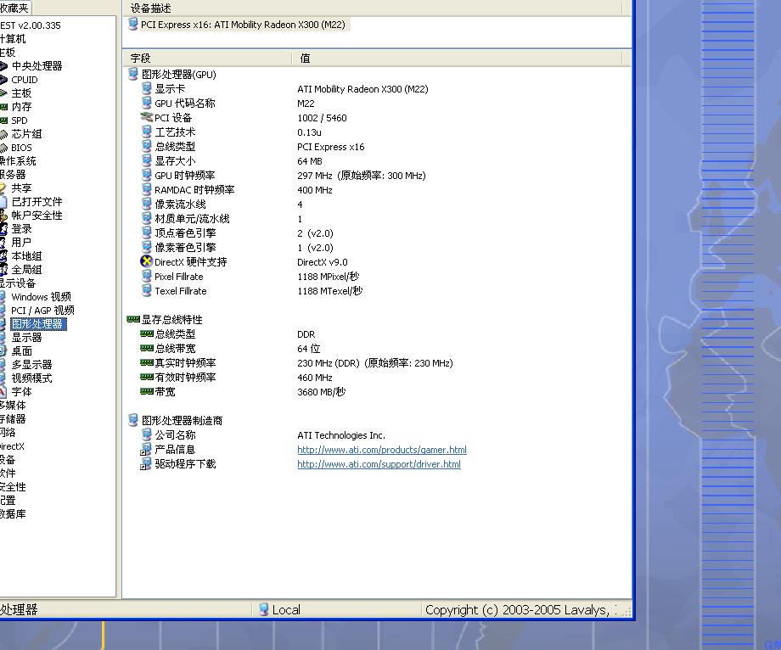
Task: Click the Local computer icon in status bar
Action: (x=264, y=609)
